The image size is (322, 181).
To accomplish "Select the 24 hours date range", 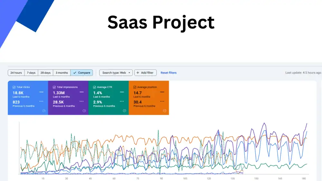I will (x=16, y=73).
